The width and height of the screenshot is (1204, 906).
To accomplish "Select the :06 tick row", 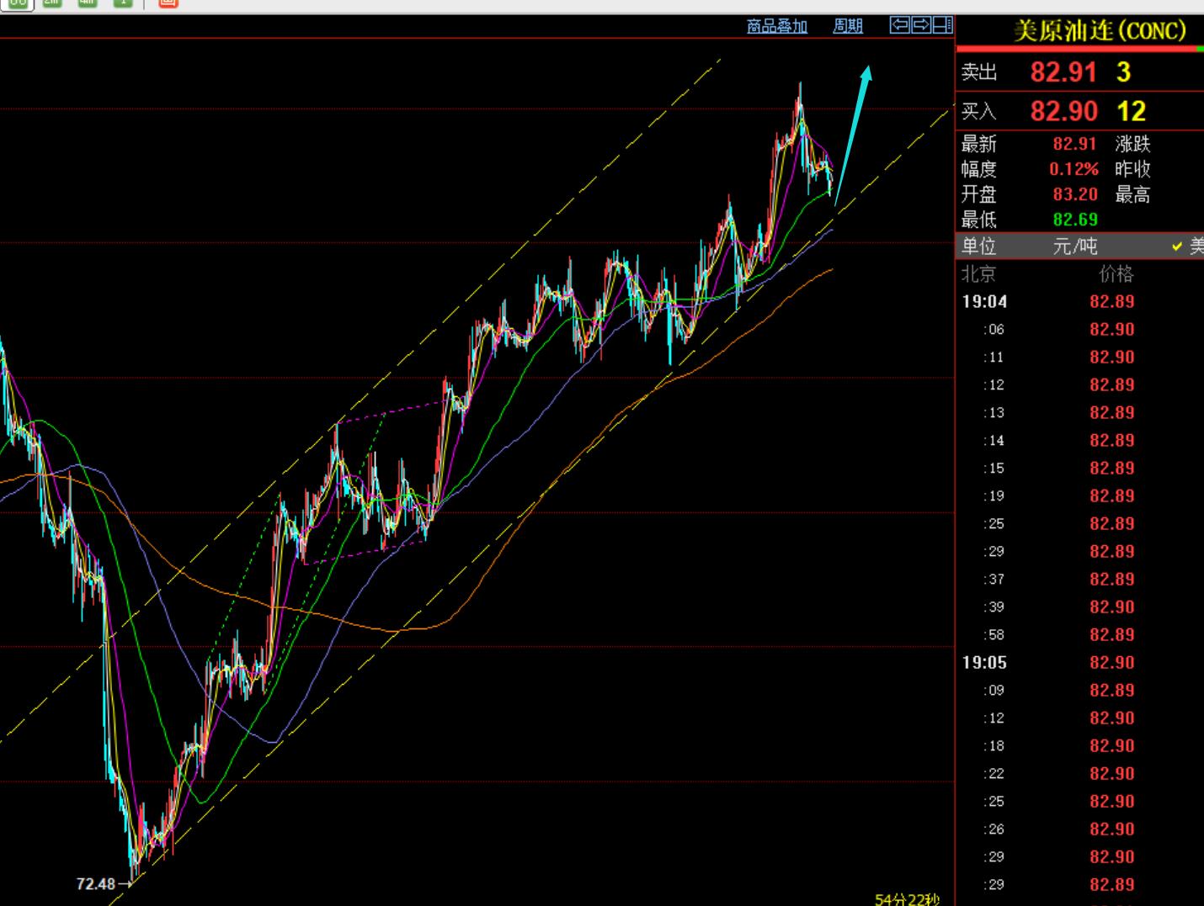I will pos(1079,329).
